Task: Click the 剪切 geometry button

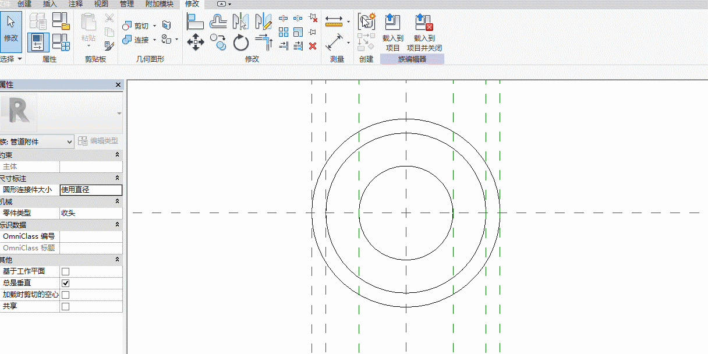Action: [136, 26]
